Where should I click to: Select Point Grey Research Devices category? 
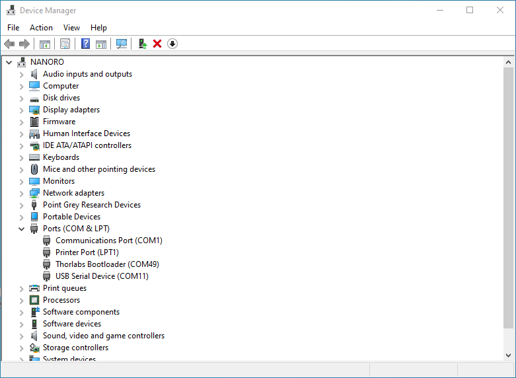tap(91, 205)
